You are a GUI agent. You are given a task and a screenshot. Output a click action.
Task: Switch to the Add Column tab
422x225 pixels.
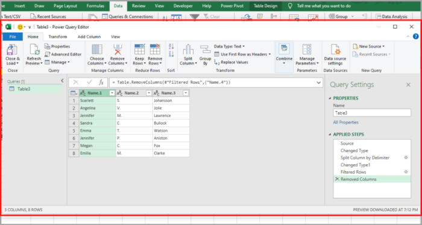pos(89,37)
